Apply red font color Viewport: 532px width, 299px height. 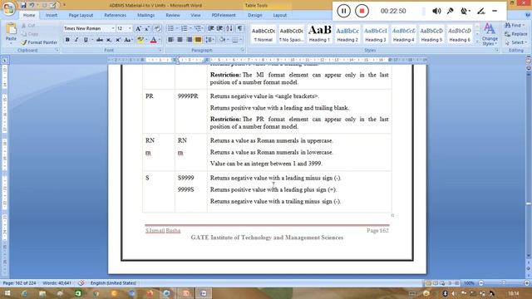pyautogui.click(x=153, y=40)
